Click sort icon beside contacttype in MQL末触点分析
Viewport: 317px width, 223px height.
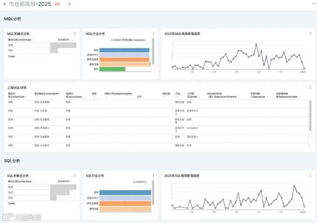(33, 40)
